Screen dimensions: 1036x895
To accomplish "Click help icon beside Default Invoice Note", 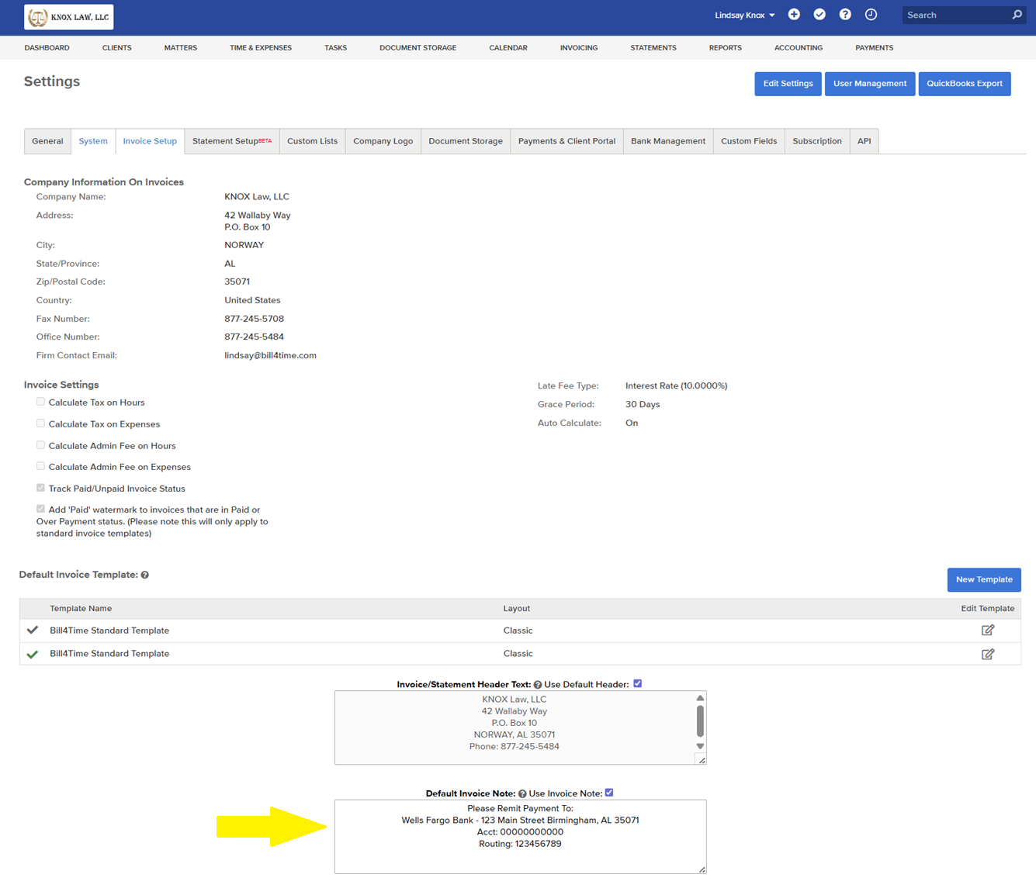I will click(x=522, y=794).
